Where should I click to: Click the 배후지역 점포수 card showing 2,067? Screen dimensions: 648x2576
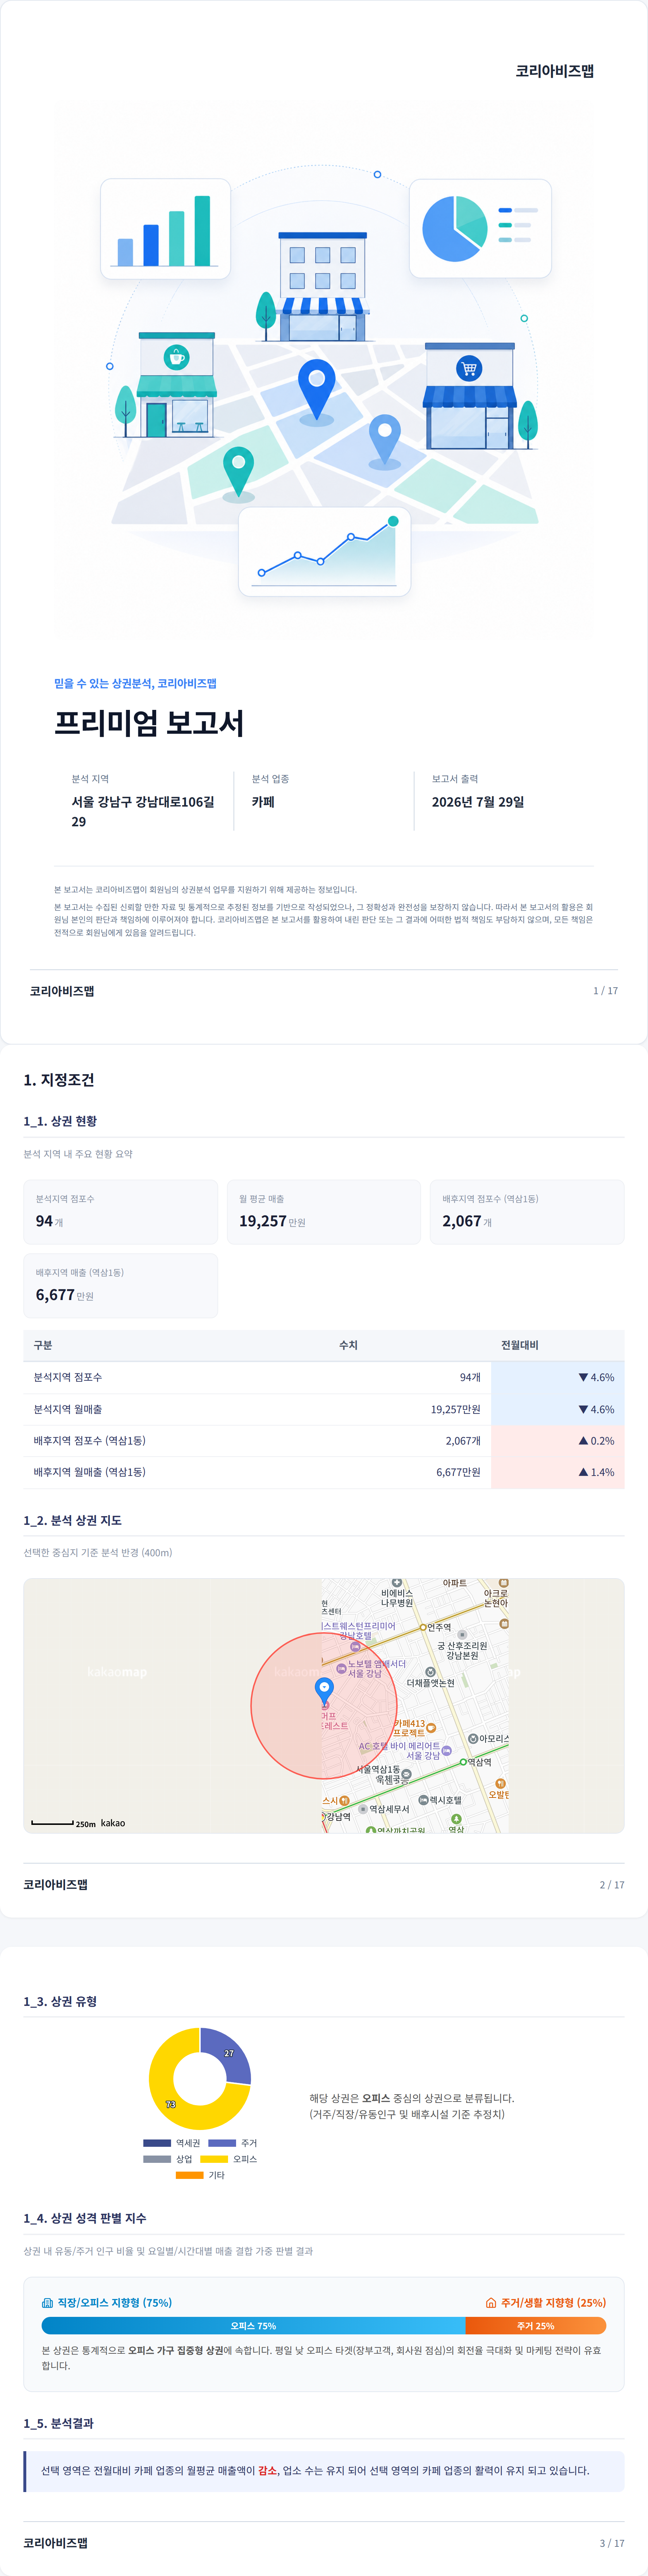[x=527, y=1212]
